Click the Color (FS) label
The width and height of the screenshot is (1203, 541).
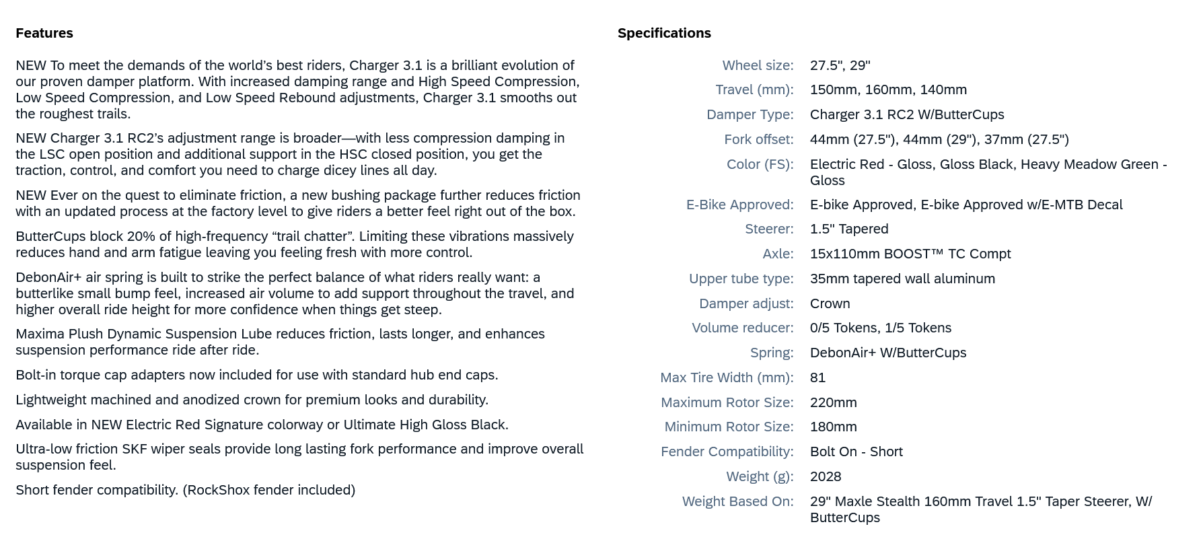760,164
